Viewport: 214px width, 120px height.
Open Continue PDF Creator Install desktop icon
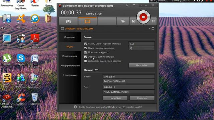tap(7, 101)
